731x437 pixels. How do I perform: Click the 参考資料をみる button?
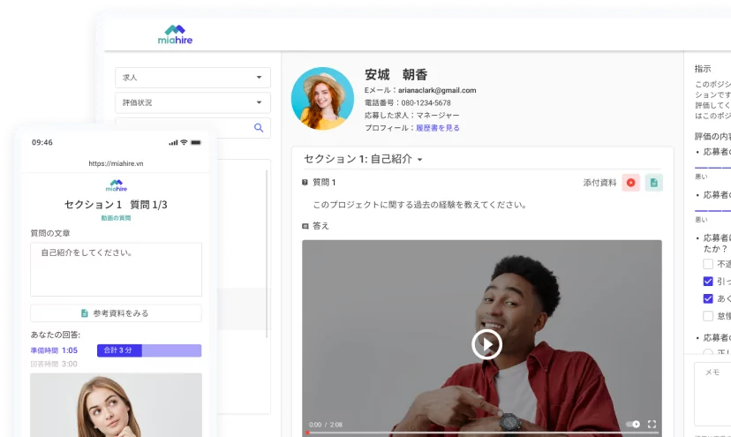click(116, 313)
